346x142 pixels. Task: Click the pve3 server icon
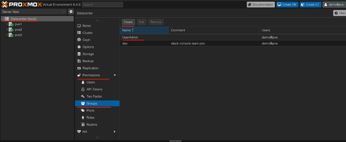coord(11,35)
